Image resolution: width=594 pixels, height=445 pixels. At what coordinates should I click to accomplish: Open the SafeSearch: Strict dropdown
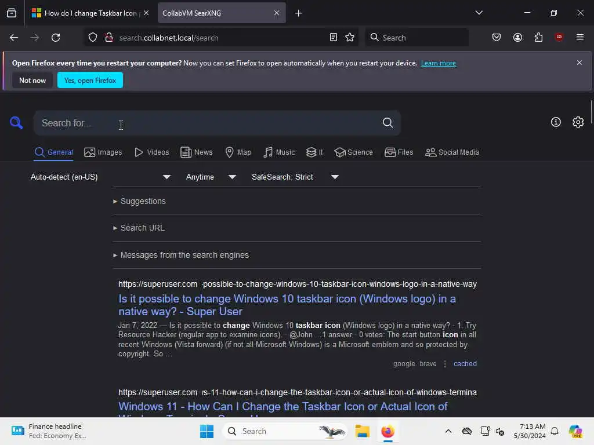click(295, 177)
